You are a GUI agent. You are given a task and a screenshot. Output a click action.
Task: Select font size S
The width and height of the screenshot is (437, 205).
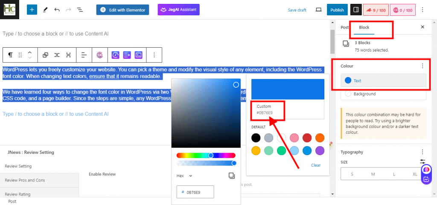[352, 174]
